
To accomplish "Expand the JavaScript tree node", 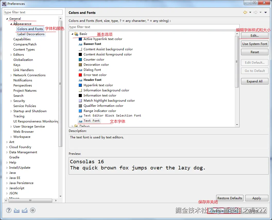I will [x=7, y=188].
